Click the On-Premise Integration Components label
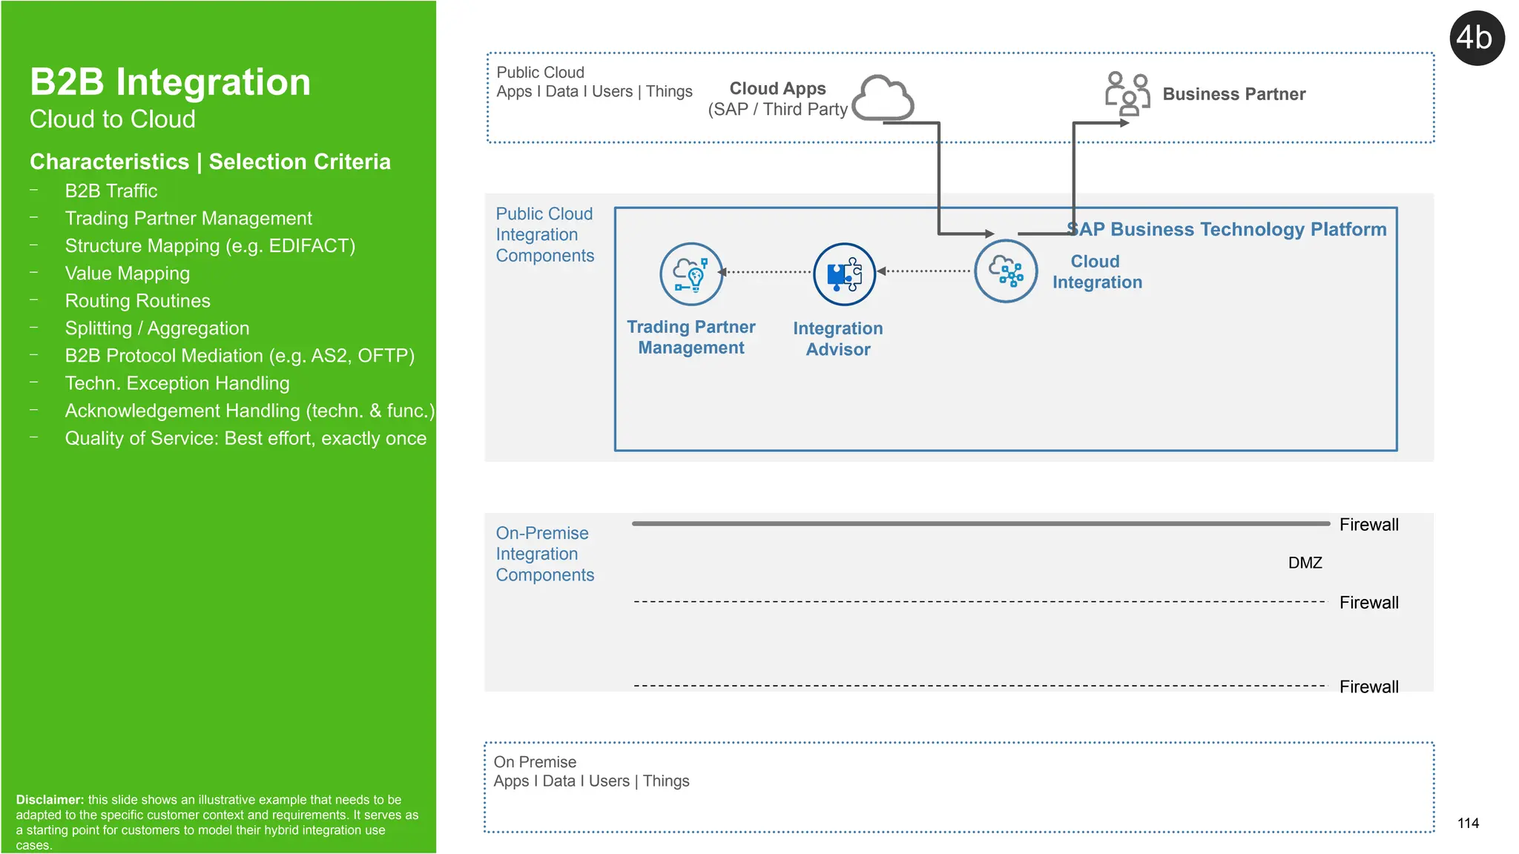 544,554
